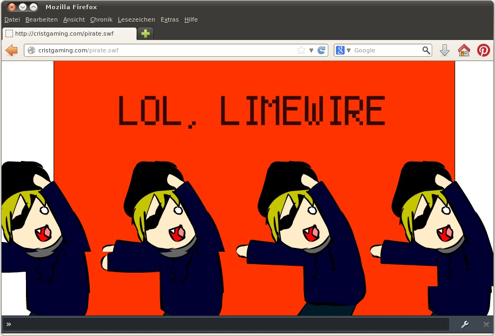Open a new tab with the green plus

coord(145,33)
